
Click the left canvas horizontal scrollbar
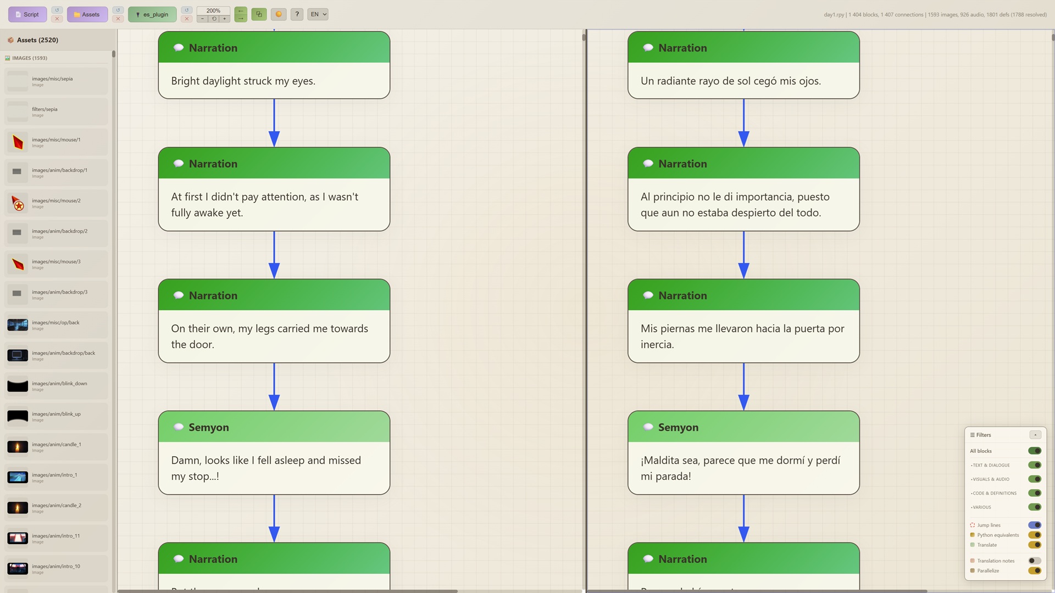pos(287,591)
